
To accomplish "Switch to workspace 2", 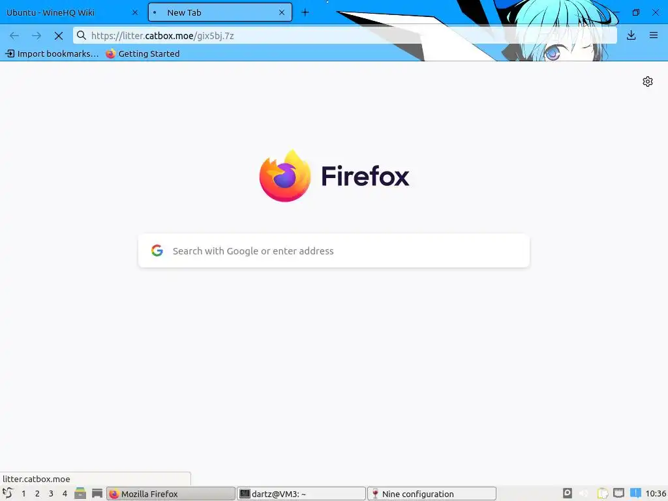I will (x=37, y=494).
